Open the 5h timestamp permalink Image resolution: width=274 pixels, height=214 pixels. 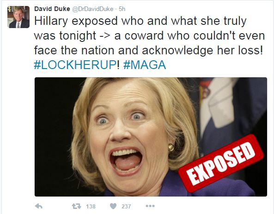click(122, 9)
